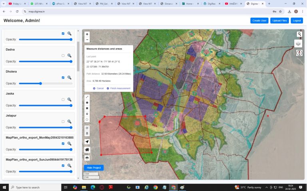Expand the map layers control
Screen dimensions: 307x191
coord(299,43)
